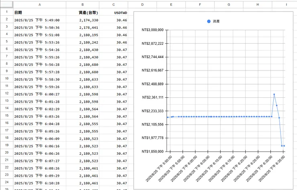Click the row 24 header

(6, 183)
